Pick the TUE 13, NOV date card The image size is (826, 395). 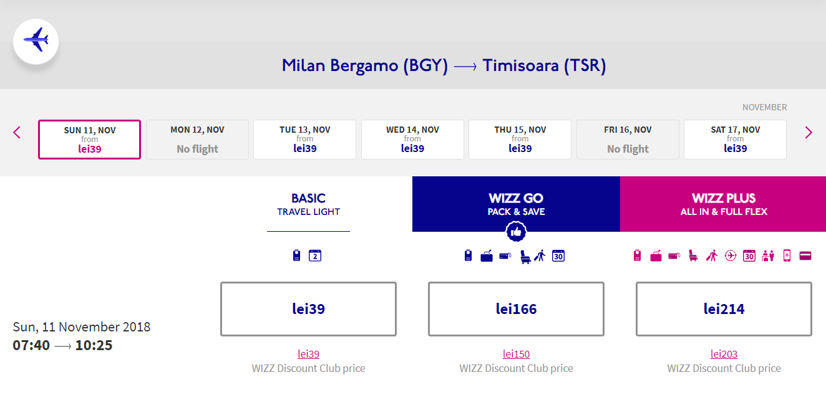[305, 140]
